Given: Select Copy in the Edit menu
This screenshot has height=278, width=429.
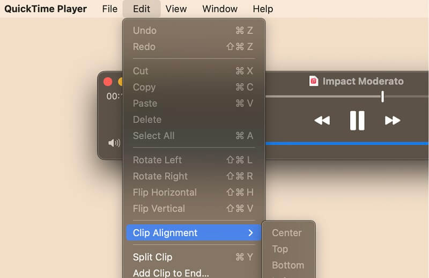Looking at the screenshot, I should click(193, 87).
